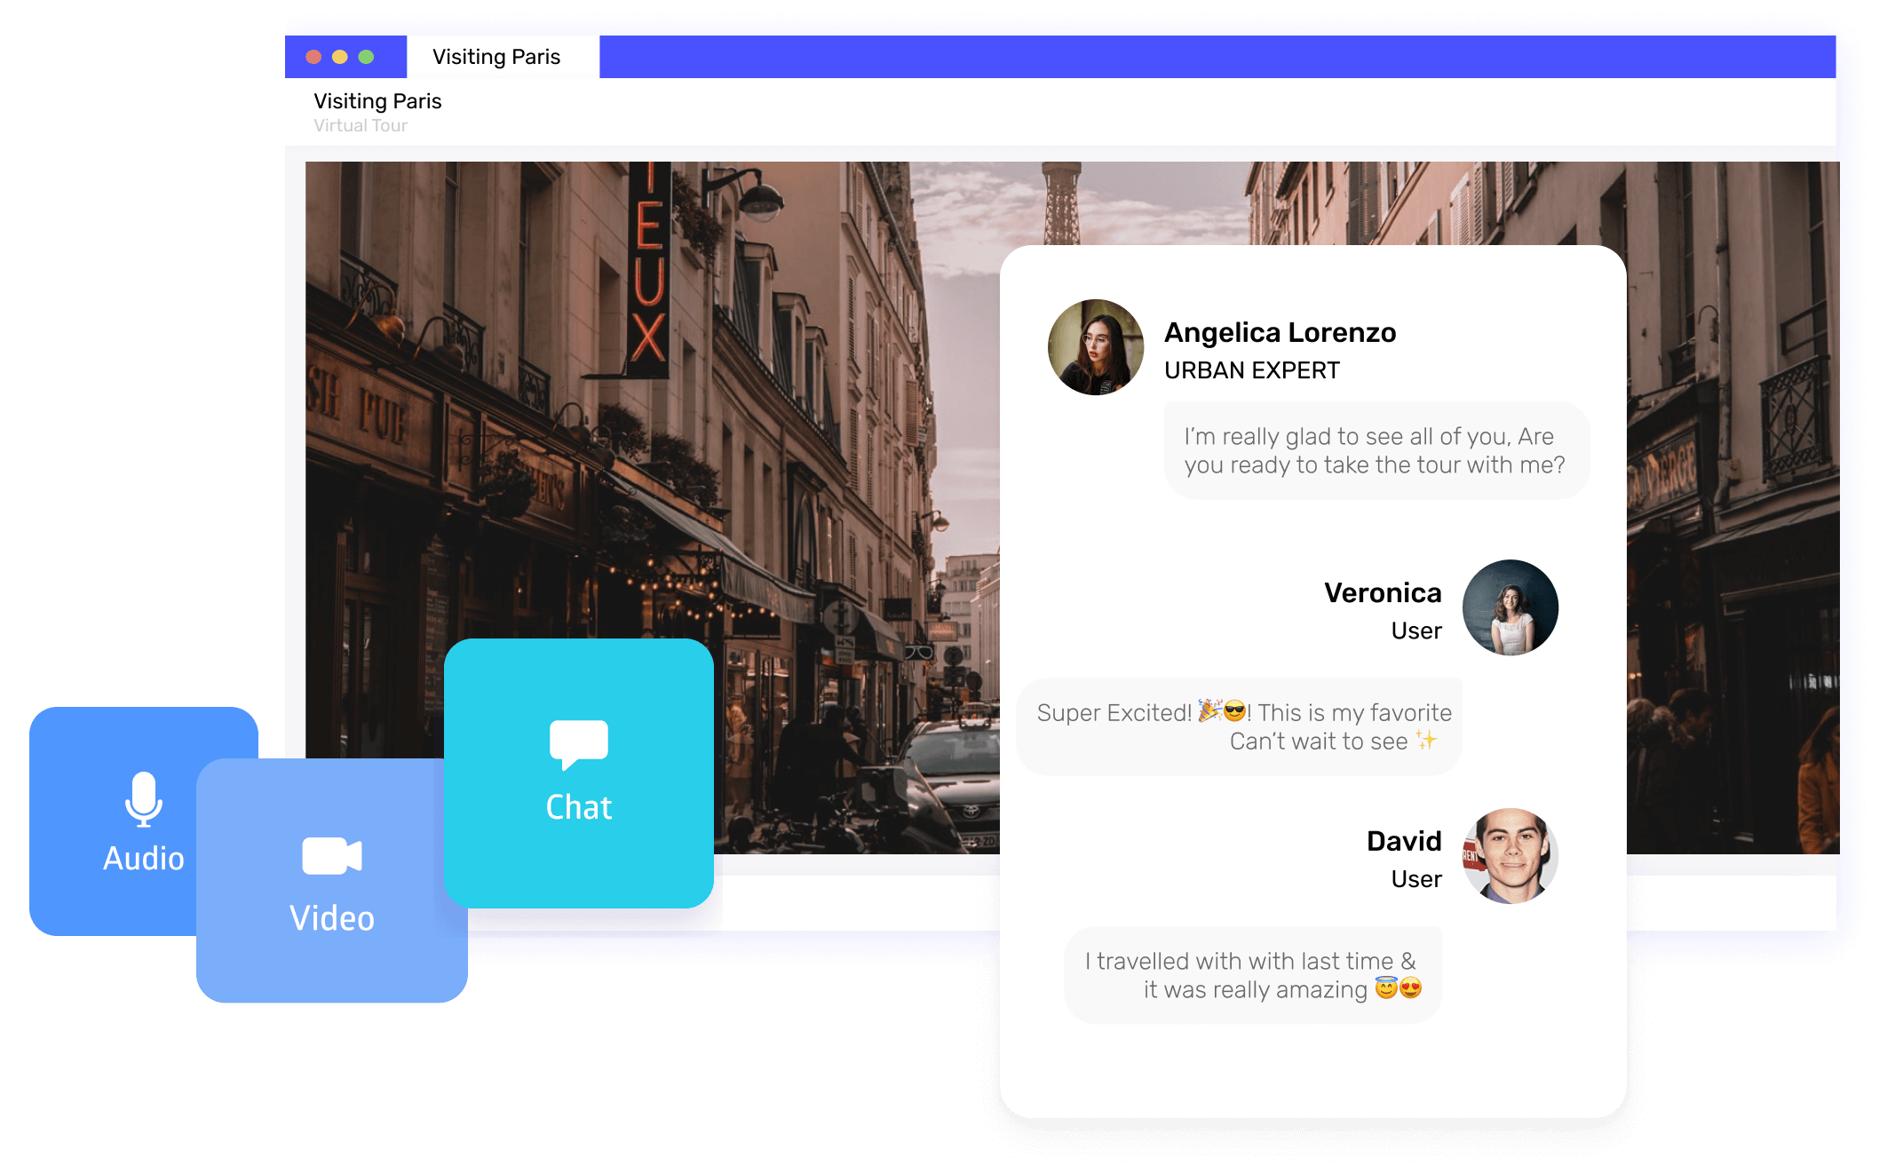Click the speech bubble Chat icon

tap(578, 744)
